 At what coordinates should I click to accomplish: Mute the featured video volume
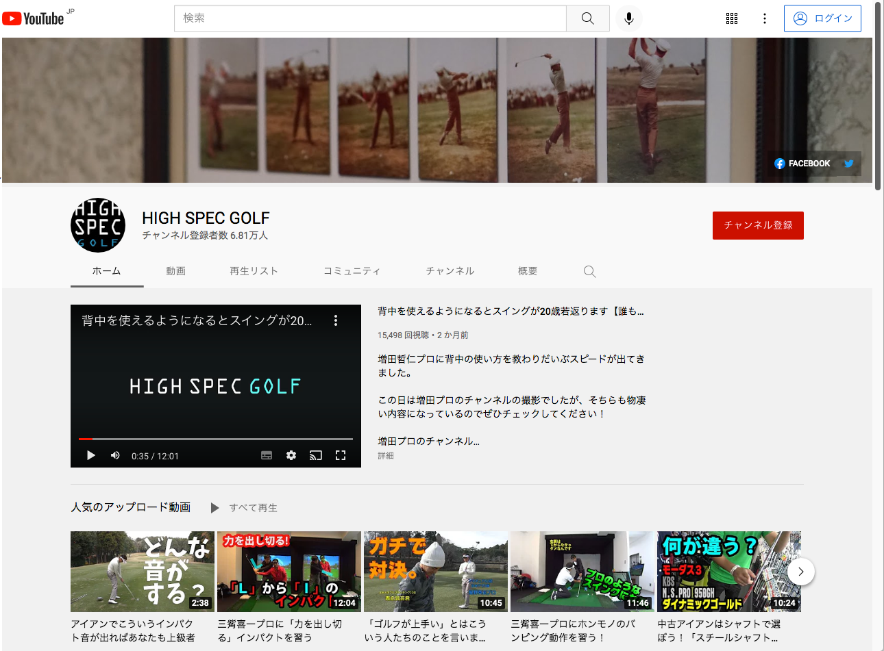[x=115, y=455]
